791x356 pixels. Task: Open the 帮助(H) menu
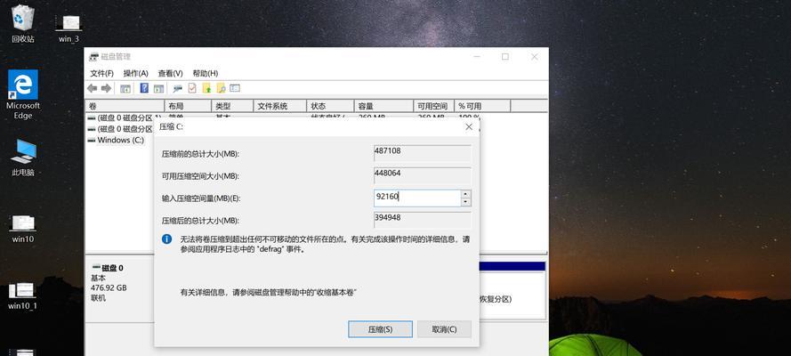pos(206,73)
